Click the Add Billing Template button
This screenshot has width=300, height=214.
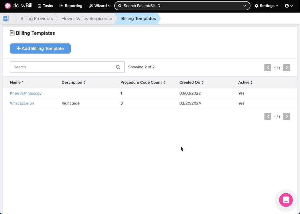[40, 49]
